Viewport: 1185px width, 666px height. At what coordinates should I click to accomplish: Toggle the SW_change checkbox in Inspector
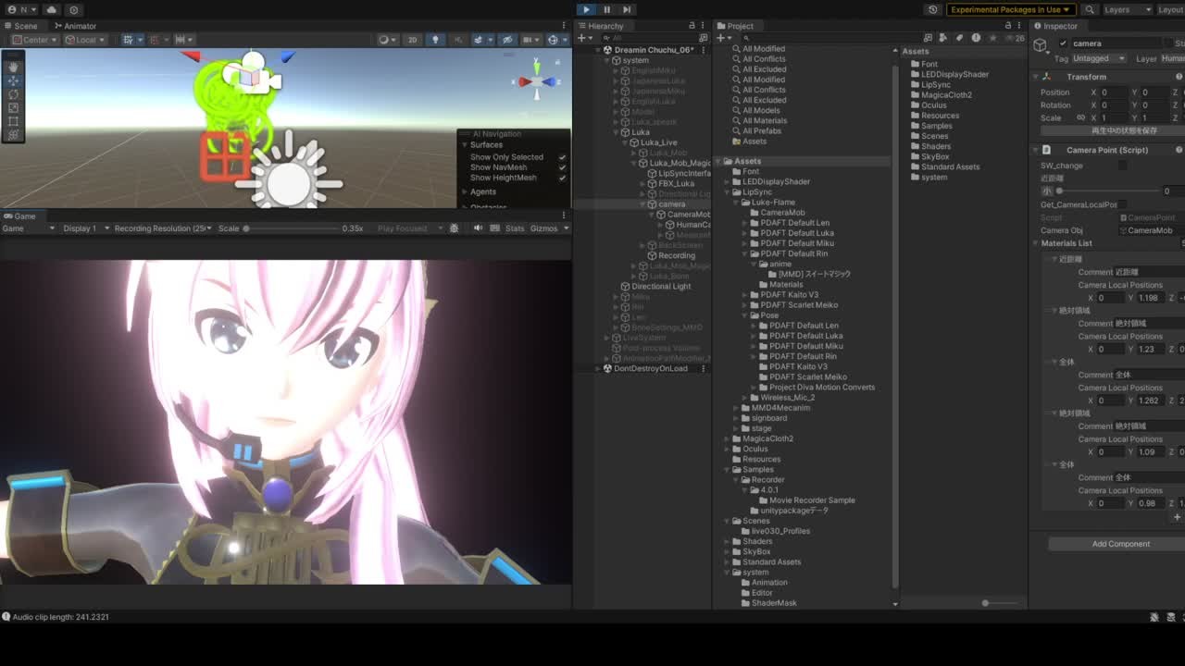coord(1122,166)
